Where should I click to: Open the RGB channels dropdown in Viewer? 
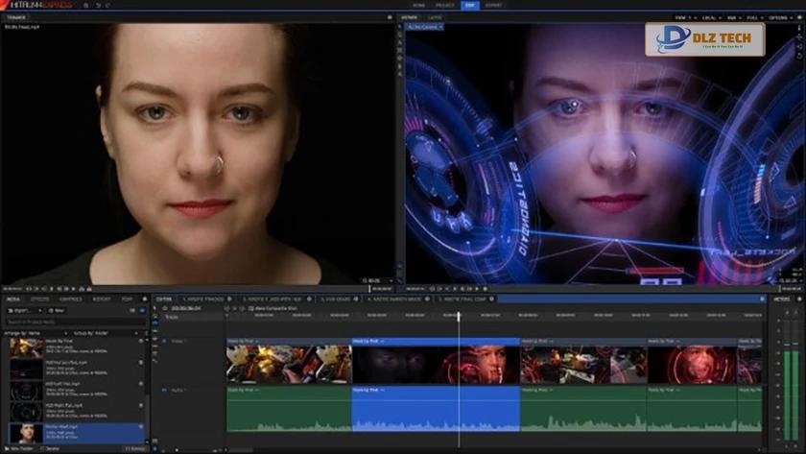pyautogui.click(x=734, y=17)
